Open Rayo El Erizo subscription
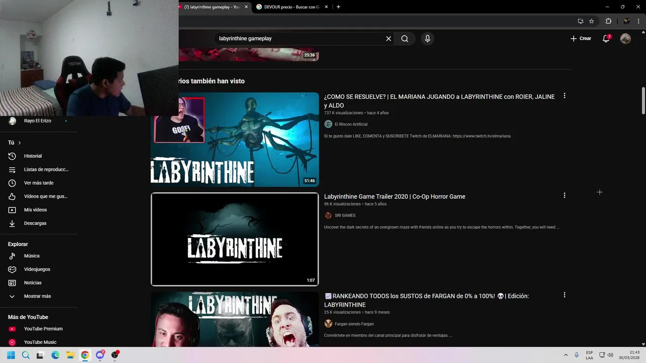This screenshot has width=646, height=363. (x=39, y=121)
